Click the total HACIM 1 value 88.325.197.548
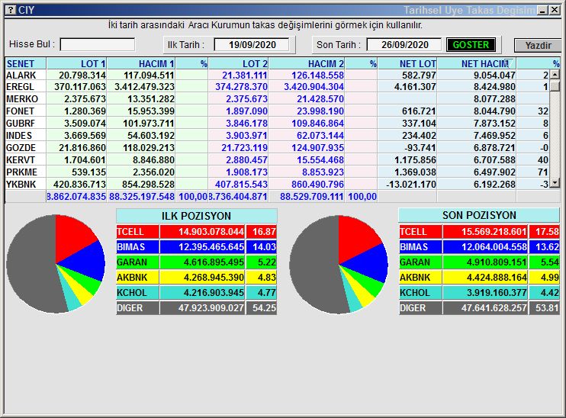Viewport: 566px width, 418px height. (142, 197)
